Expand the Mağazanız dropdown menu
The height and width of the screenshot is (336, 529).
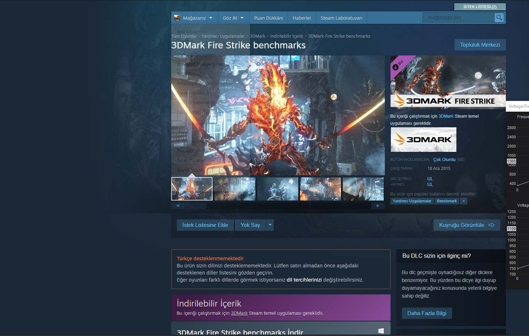point(195,18)
